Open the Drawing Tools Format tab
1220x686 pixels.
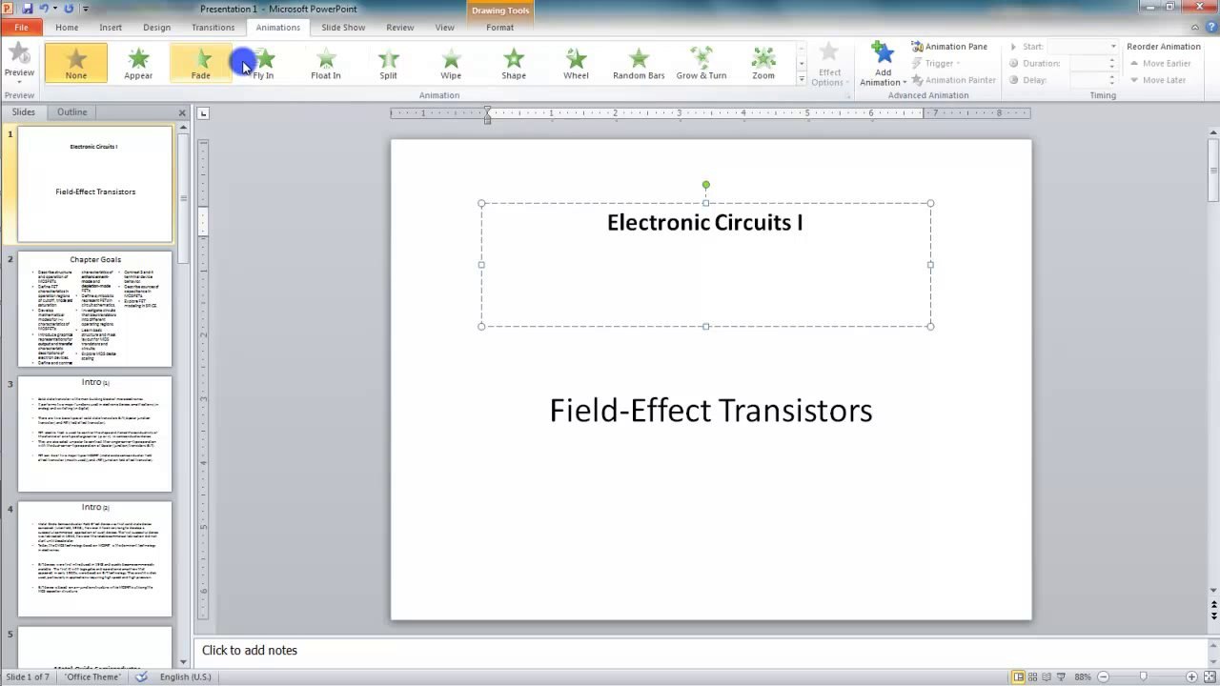click(x=500, y=28)
